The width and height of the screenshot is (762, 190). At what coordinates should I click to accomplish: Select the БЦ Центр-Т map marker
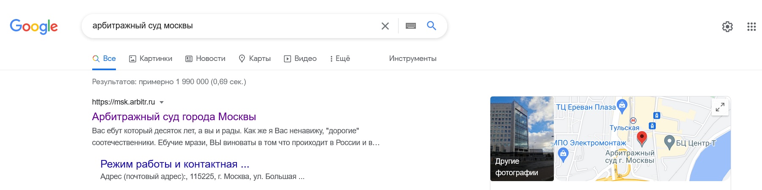(669, 142)
